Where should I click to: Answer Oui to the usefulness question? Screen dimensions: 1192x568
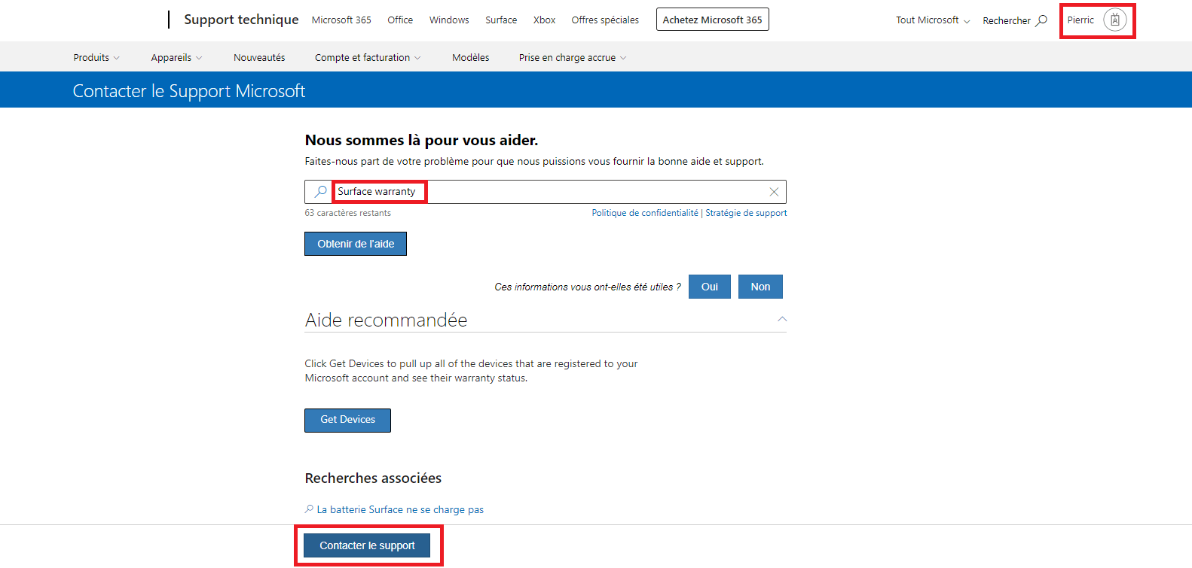coord(710,287)
